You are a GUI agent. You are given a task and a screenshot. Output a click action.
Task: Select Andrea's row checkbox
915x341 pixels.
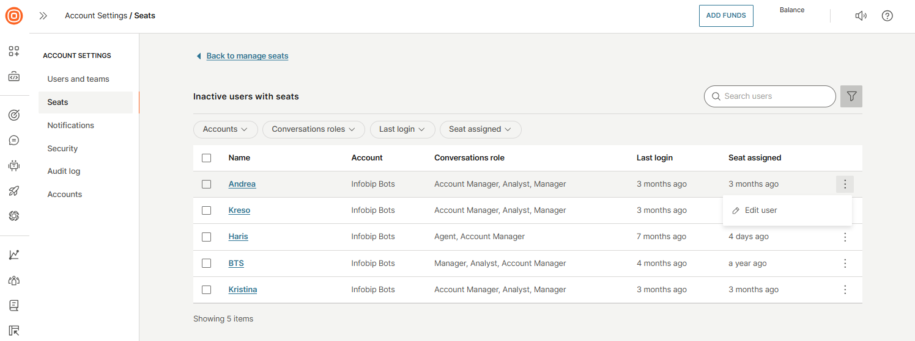[206, 184]
